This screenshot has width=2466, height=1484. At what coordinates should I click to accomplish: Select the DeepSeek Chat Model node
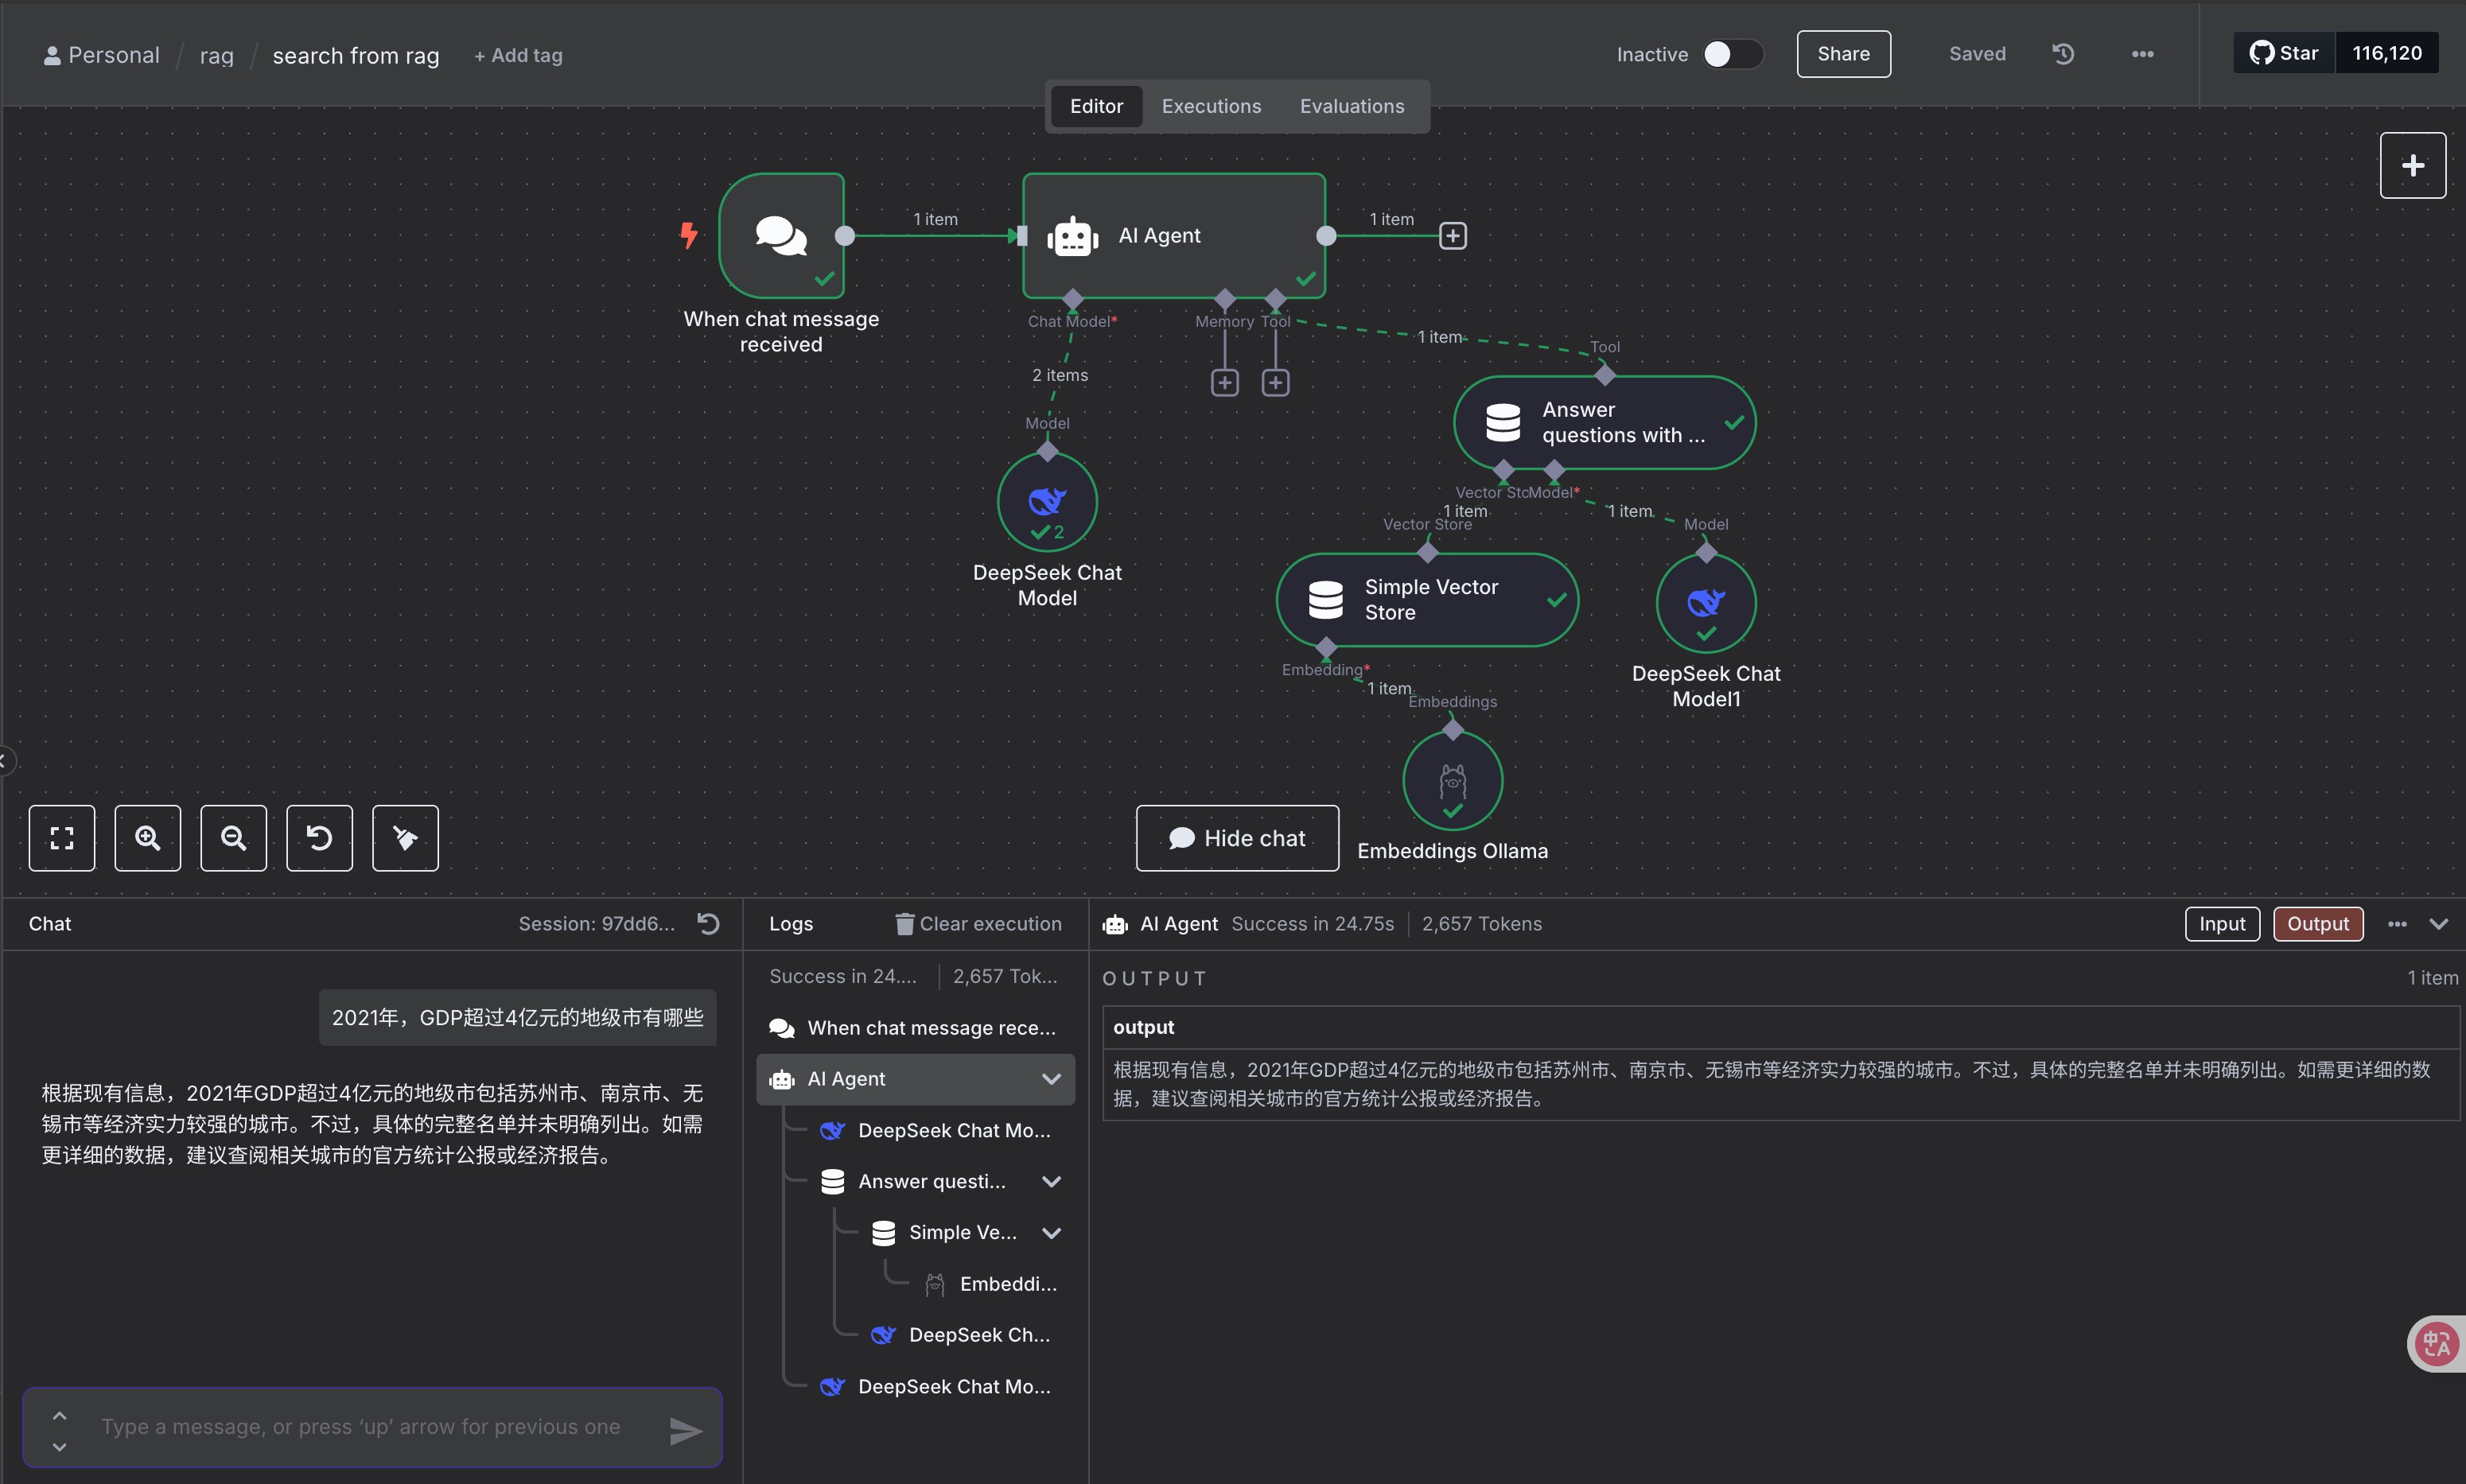pos(1047,502)
